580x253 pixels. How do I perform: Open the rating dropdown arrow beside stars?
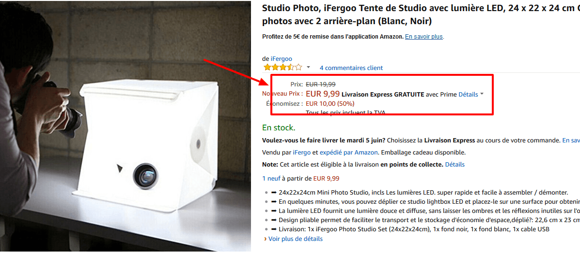(308, 67)
